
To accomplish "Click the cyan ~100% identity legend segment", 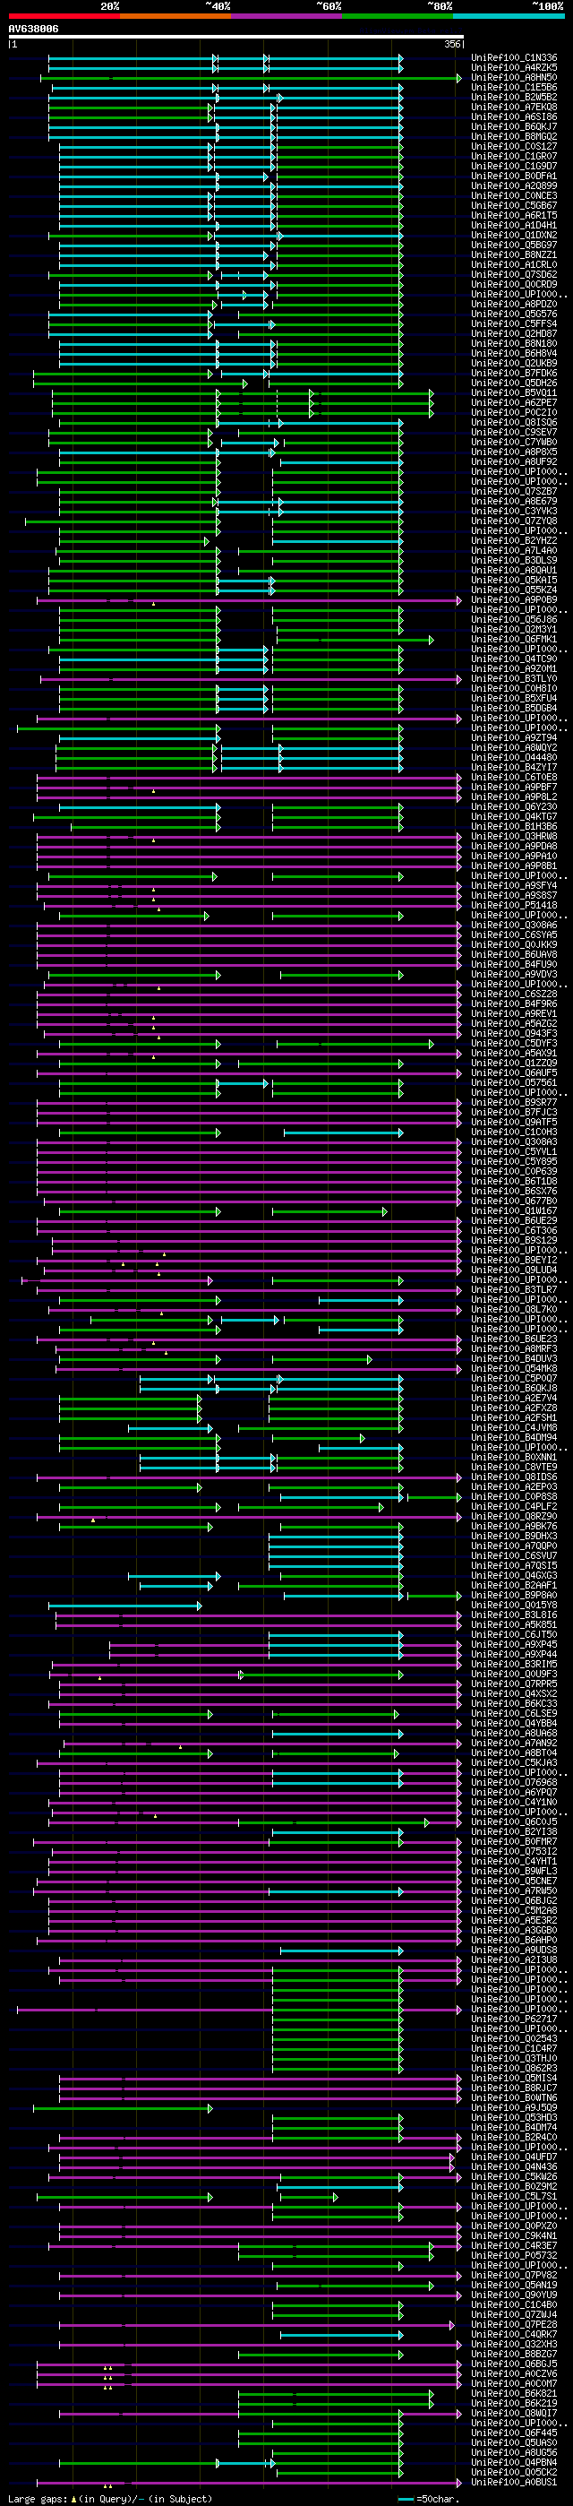I will point(509,16).
